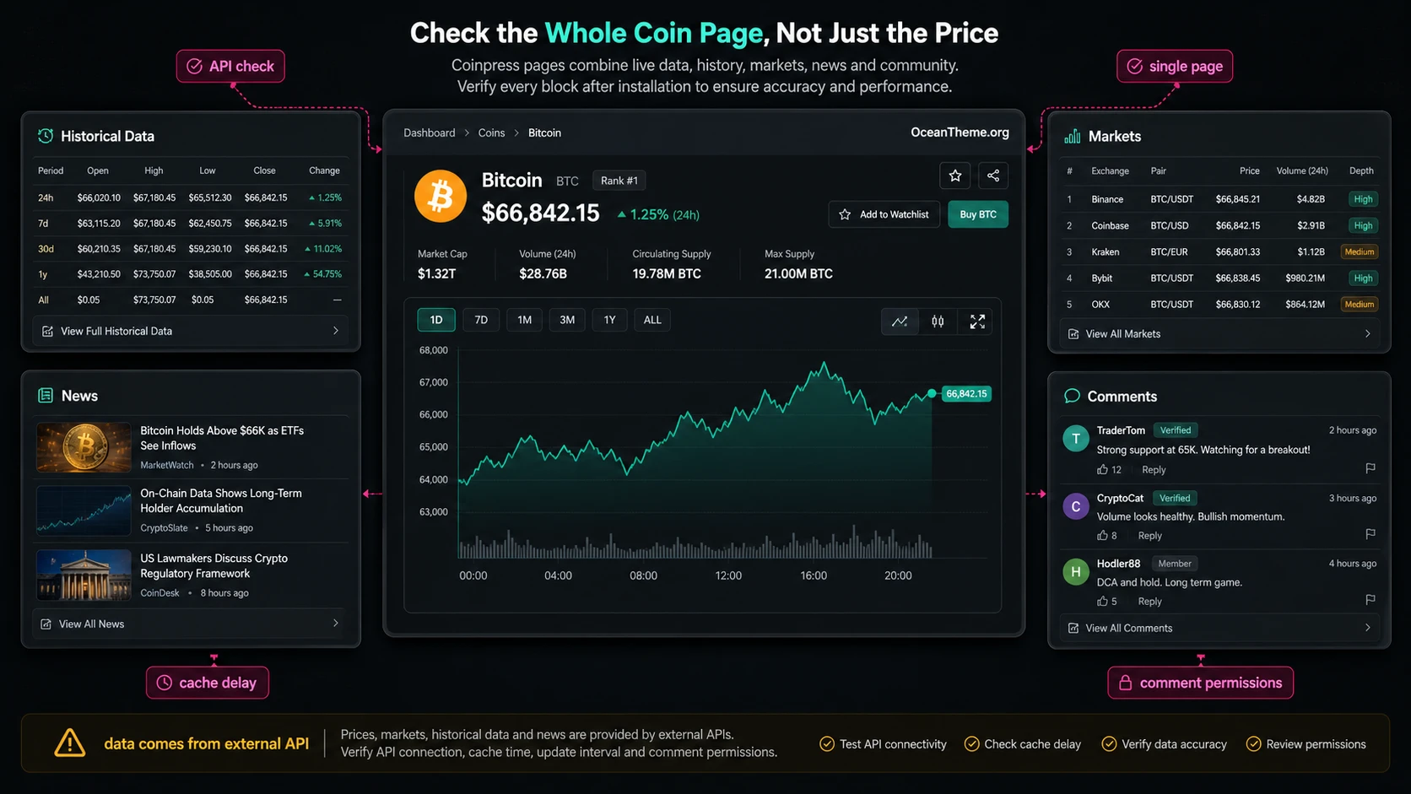Select the 3M chart range tab

coord(567,320)
